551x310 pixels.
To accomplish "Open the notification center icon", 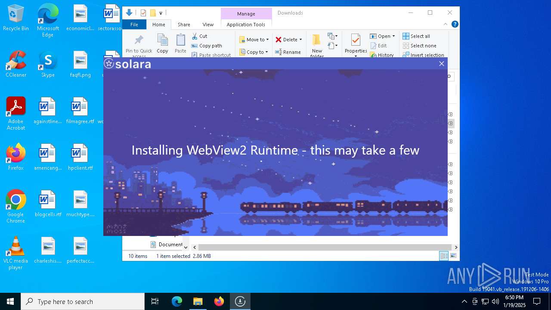I will tap(537, 301).
